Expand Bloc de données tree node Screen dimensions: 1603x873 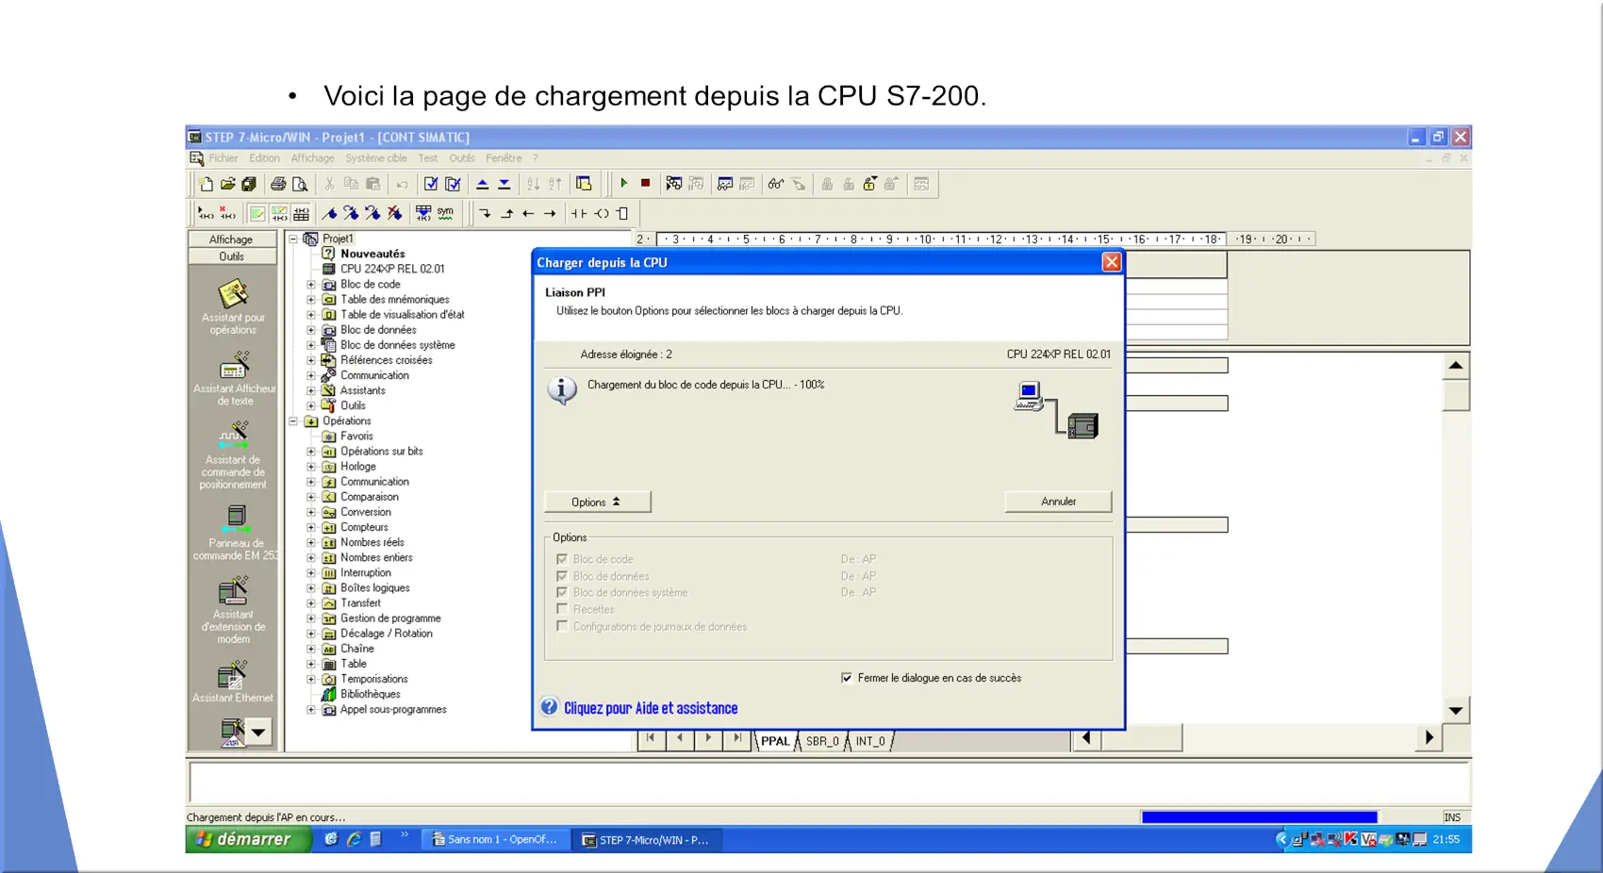coord(311,330)
